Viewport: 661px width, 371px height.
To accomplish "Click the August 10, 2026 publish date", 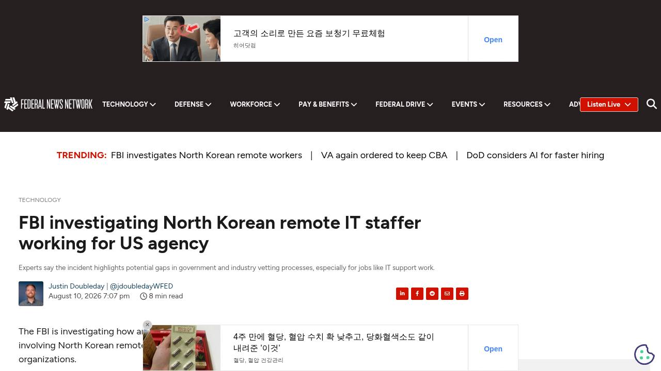I will 89,296.
